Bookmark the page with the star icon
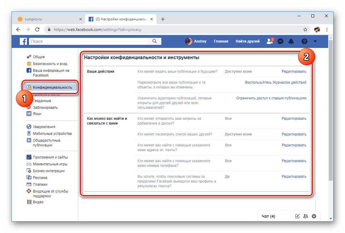The height and width of the screenshot is (233, 345). 305,30
